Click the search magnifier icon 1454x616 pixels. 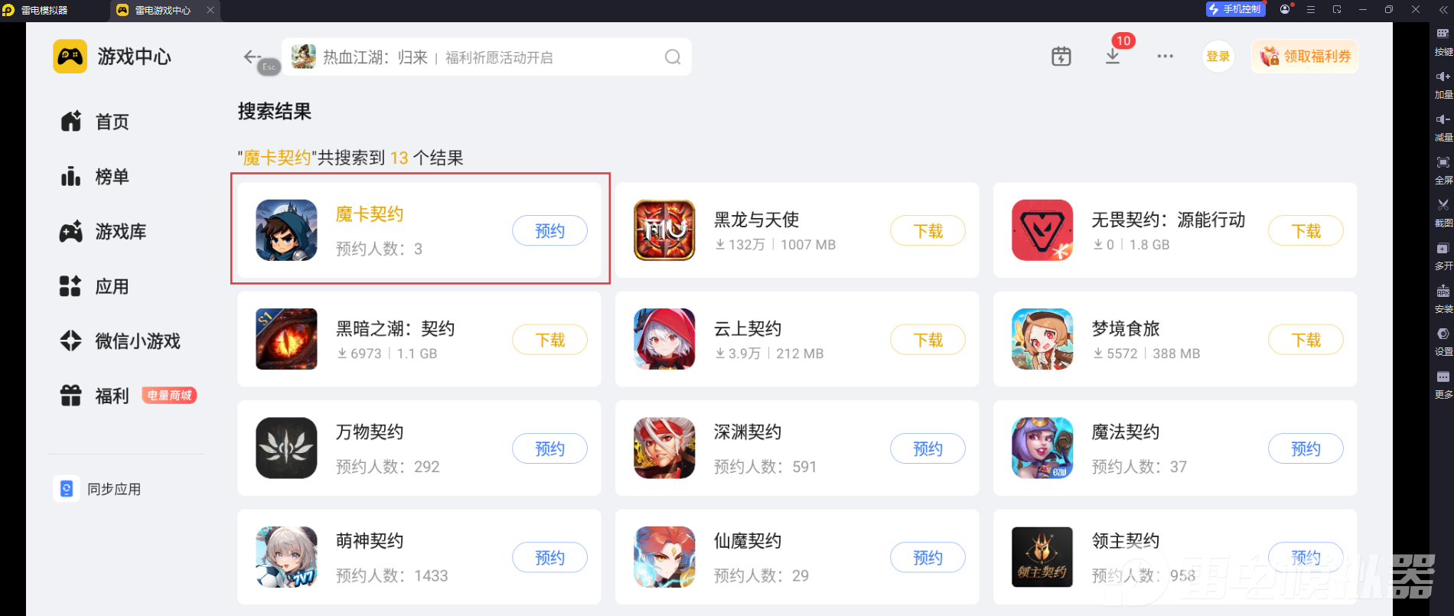pyautogui.click(x=673, y=57)
